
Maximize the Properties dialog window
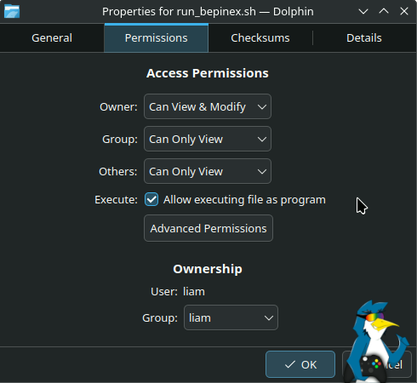[384, 11]
